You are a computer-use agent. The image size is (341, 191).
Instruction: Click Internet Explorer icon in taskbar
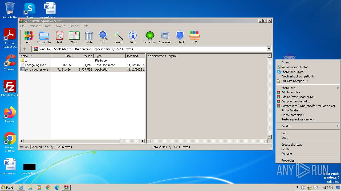(x=21, y=188)
